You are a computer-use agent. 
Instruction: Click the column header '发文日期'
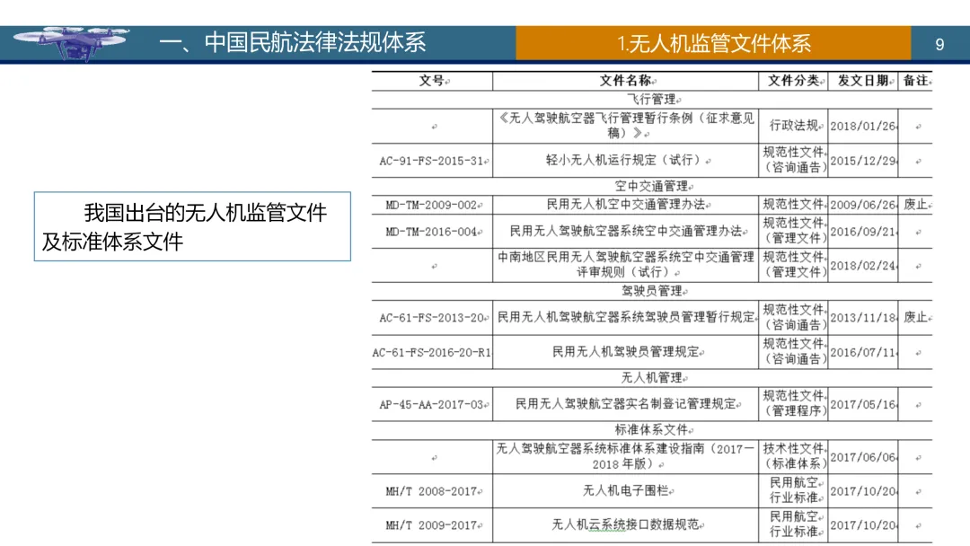[863, 81]
